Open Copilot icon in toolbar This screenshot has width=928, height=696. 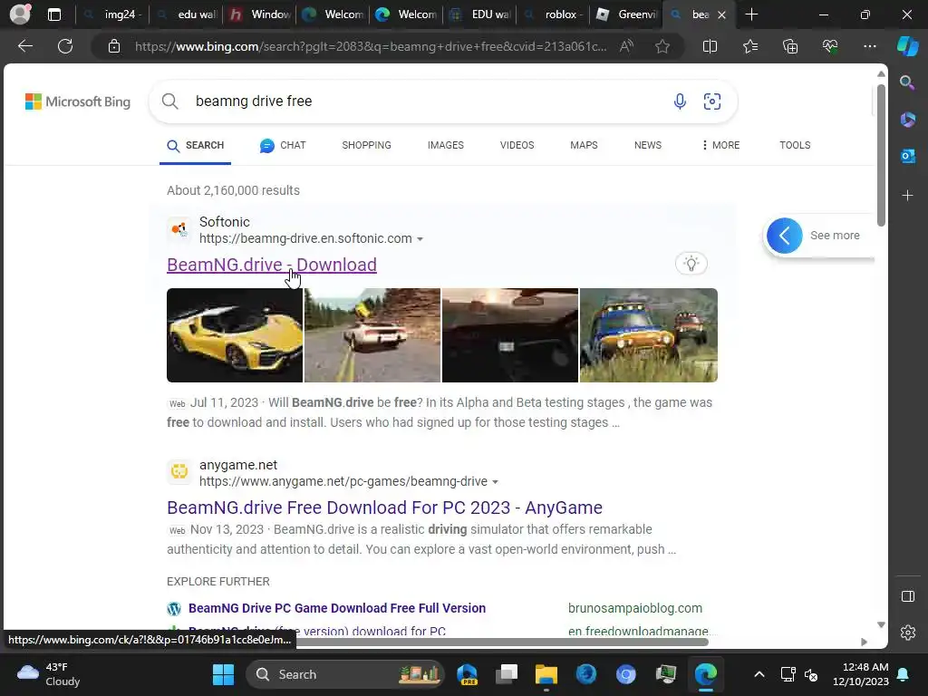click(907, 46)
